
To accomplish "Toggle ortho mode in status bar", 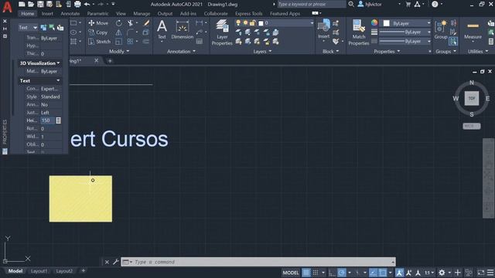I will pos(332,273).
